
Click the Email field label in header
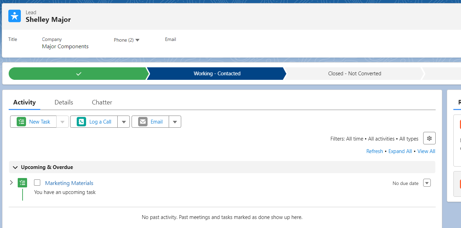pyautogui.click(x=170, y=40)
